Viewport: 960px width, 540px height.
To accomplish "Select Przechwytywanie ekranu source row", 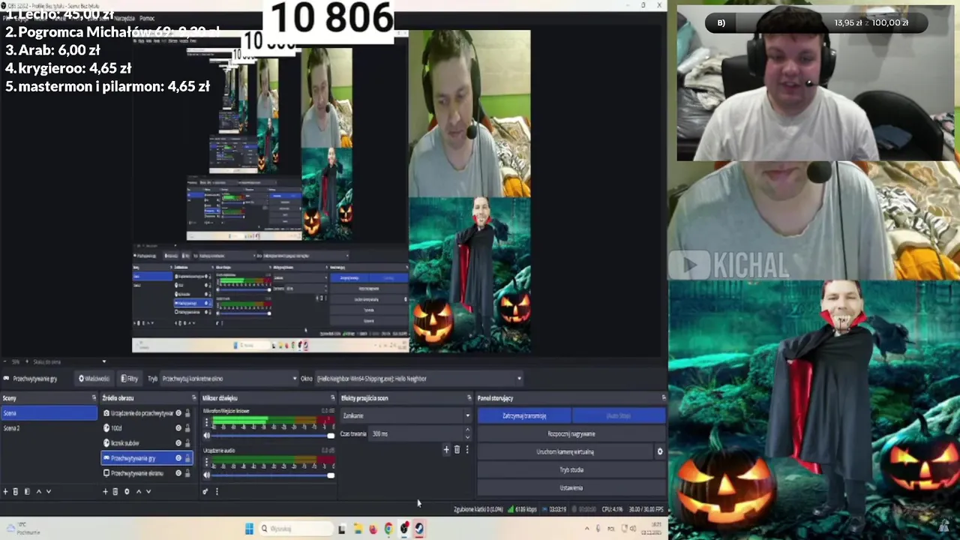I will tap(147, 473).
